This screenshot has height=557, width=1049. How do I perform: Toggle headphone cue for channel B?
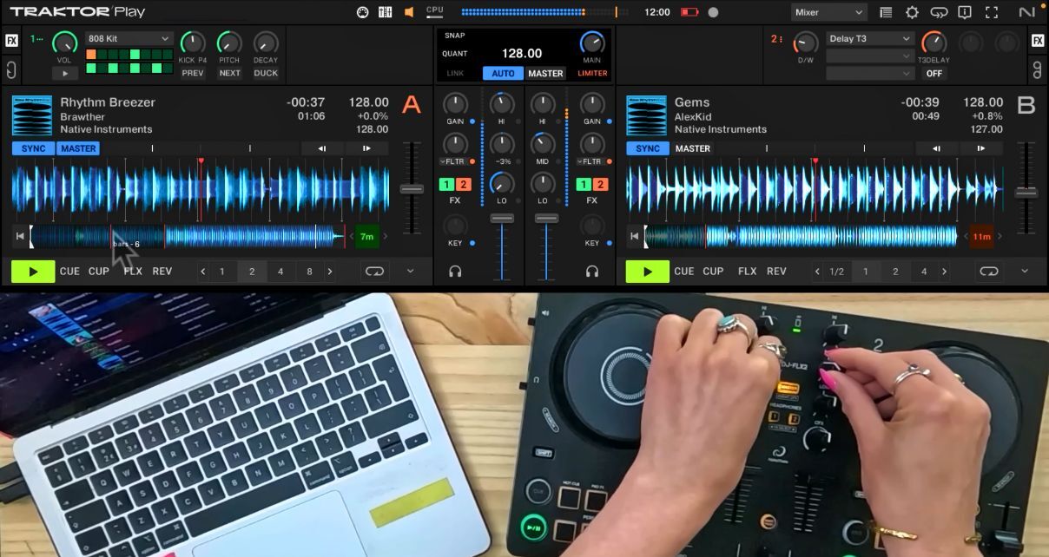tap(592, 272)
